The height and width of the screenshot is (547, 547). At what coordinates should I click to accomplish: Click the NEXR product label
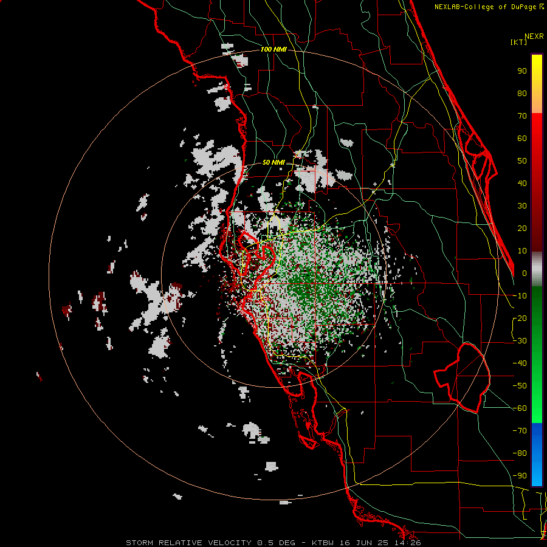pos(534,36)
